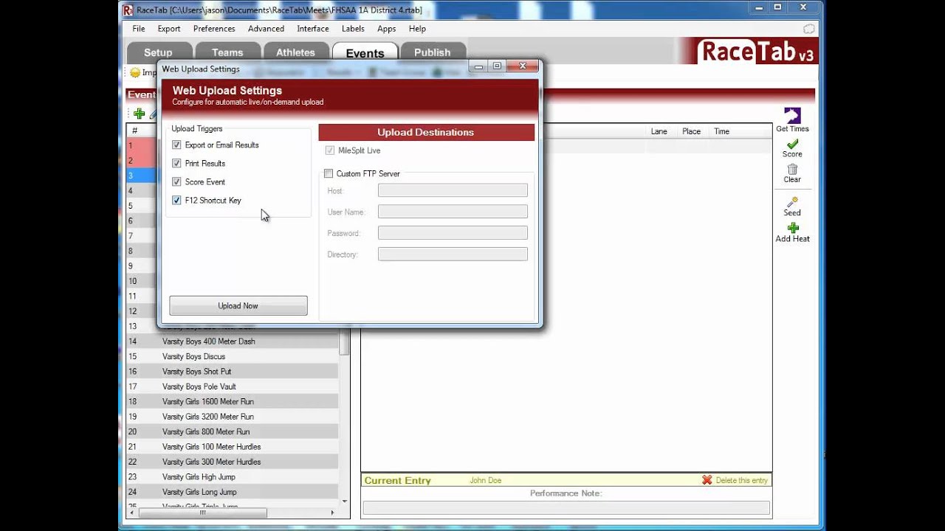Viewport: 945px width, 531px height.
Task: Toggle Export or Email Results checkbox
Action: click(176, 145)
